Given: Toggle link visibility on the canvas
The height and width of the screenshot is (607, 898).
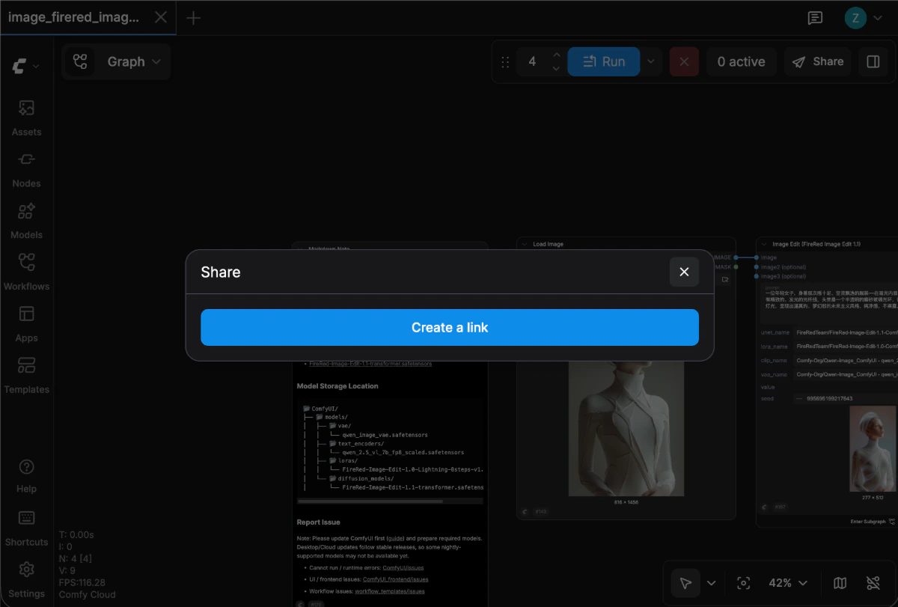Looking at the screenshot, I should coord(873,582).
